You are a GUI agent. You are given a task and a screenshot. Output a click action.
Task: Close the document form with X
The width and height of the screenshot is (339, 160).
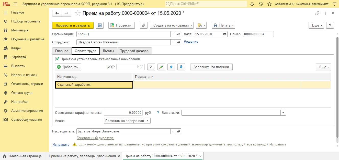(x=333, y=13)
